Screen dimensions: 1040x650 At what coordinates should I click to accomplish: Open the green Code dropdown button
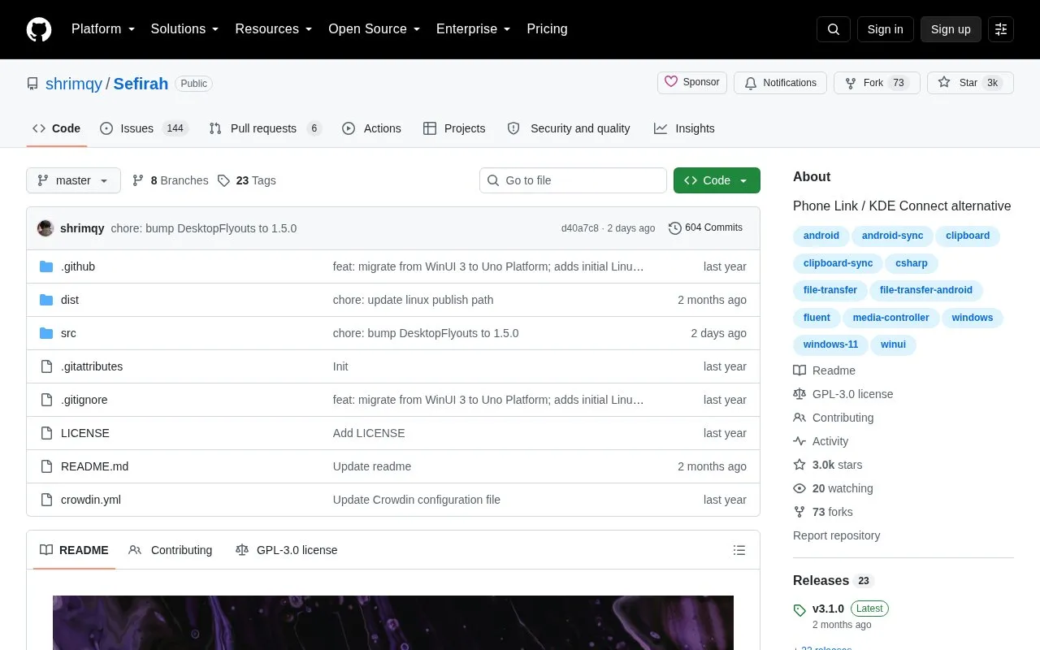717,180
